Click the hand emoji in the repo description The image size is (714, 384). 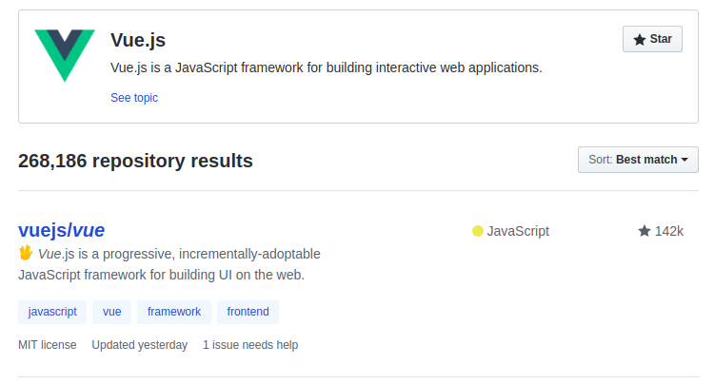click(26, 254)
